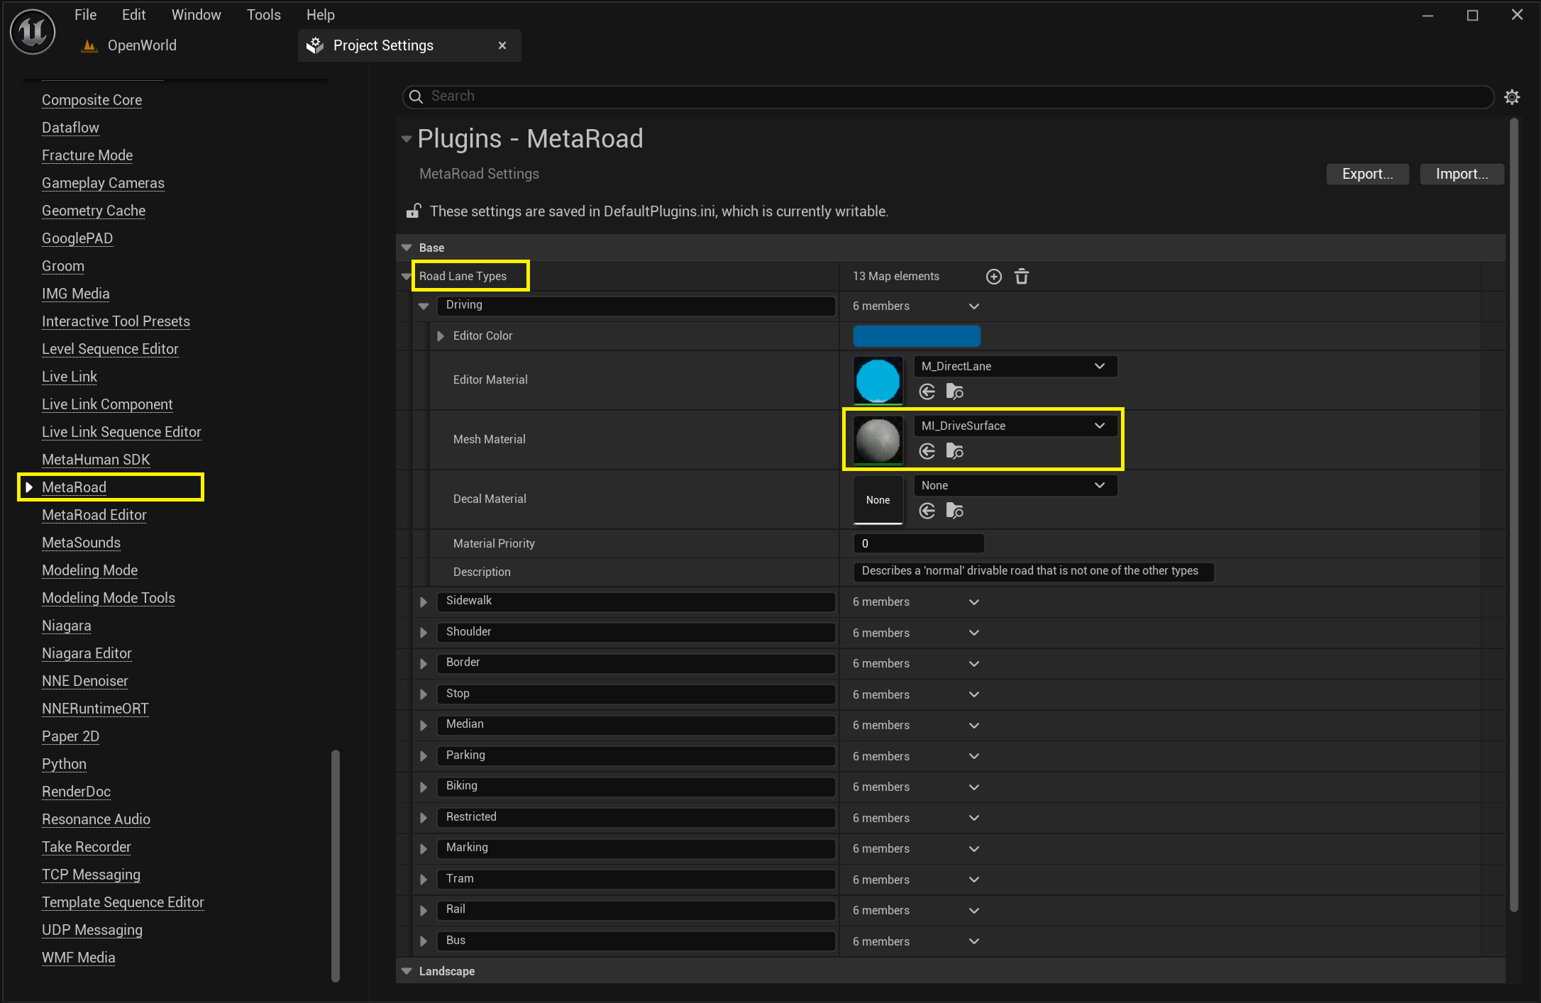1541x1003 pixels.
Task: Open the File menu
Action: tap(85, 15)
